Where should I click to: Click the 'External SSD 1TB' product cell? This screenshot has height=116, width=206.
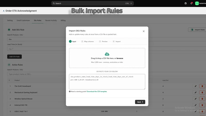click(21, 105)
